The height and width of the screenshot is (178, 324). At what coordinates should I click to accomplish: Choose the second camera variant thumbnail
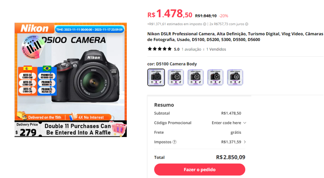coord(176,77)
